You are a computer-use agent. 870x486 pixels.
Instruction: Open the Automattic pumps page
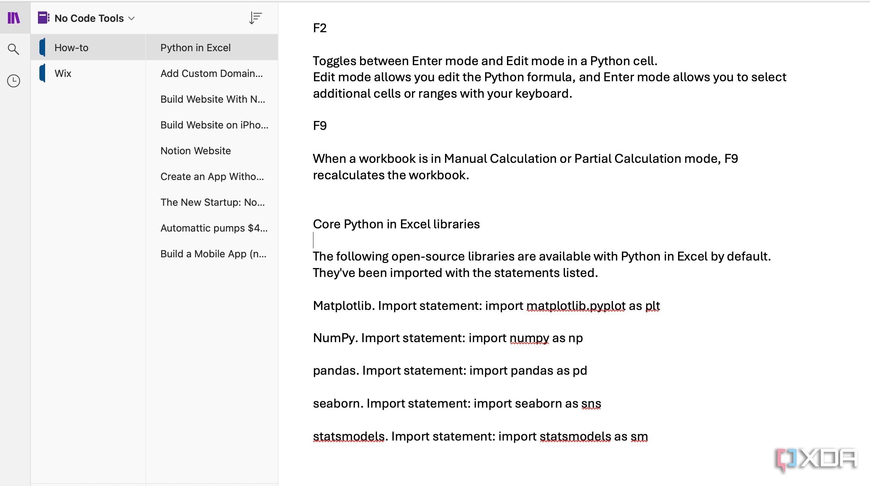point(213,228)
